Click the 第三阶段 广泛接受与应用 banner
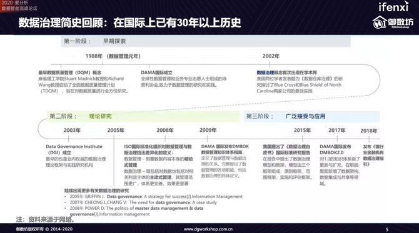The image size is (419, 233). click(311, 116)
